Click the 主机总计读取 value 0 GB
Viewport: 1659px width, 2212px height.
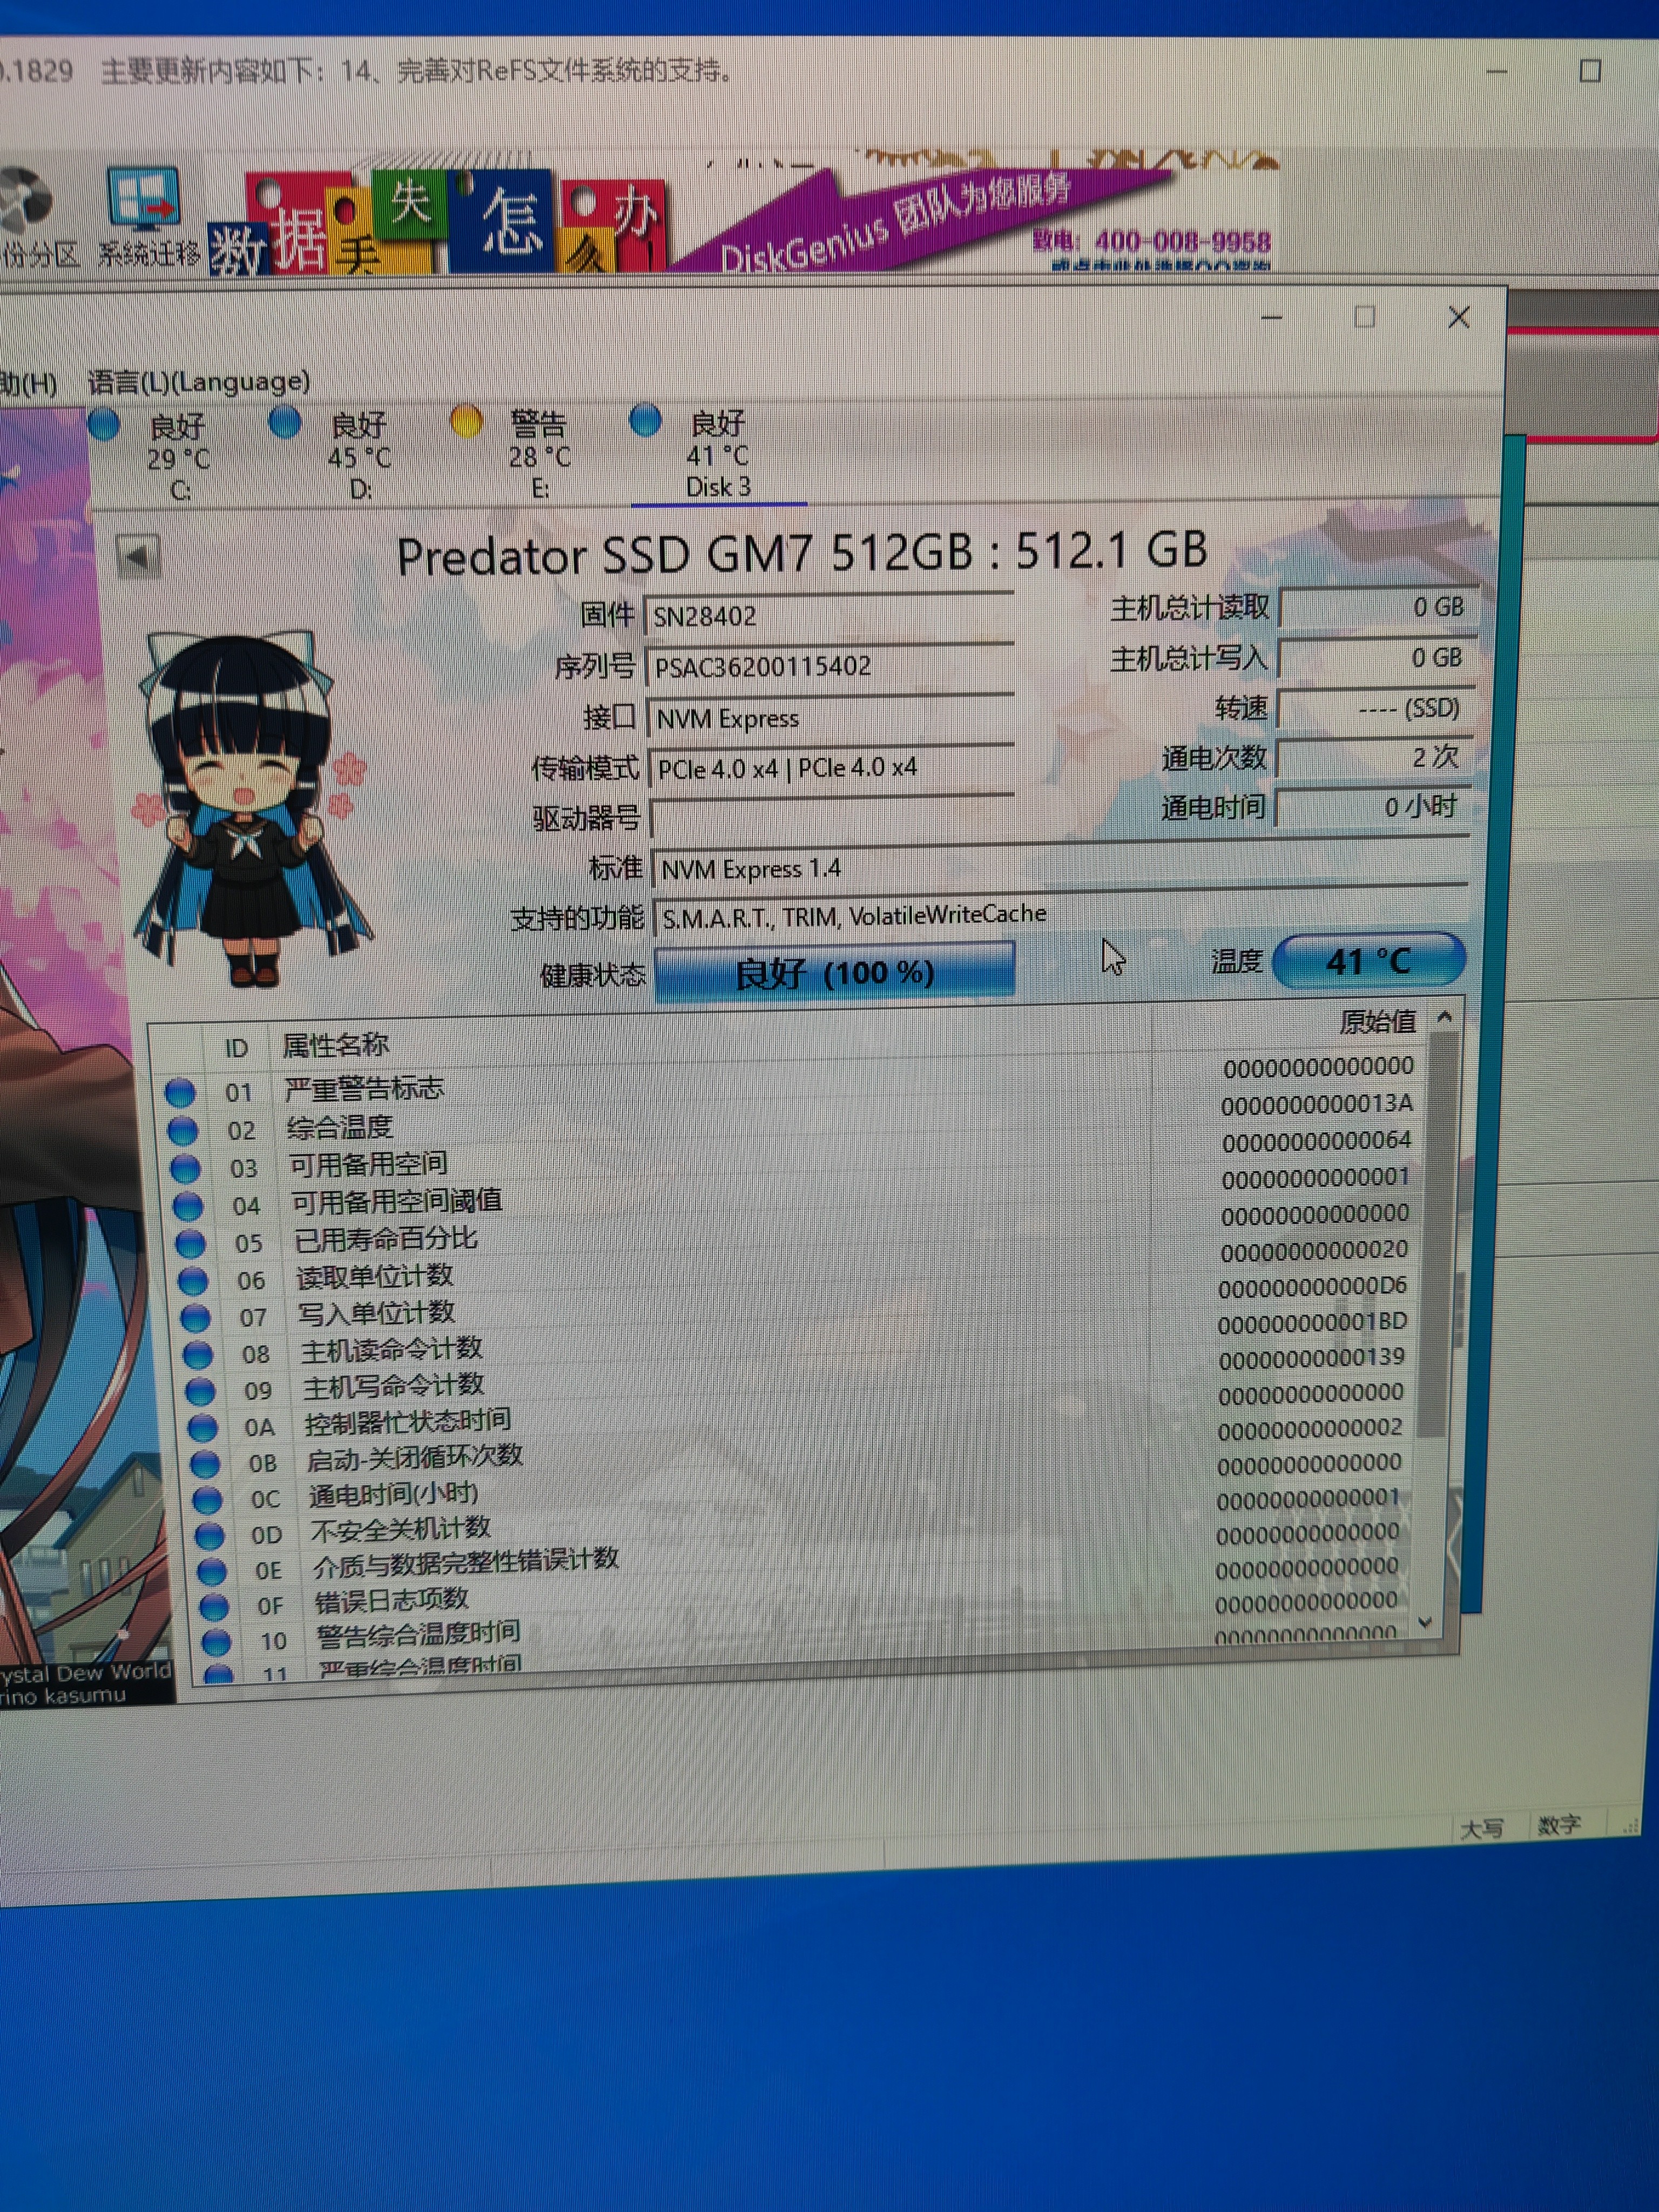[x=1378, y=607]
